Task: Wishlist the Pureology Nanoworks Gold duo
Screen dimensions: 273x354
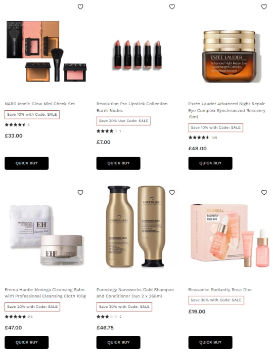Action: pos(172,192)
